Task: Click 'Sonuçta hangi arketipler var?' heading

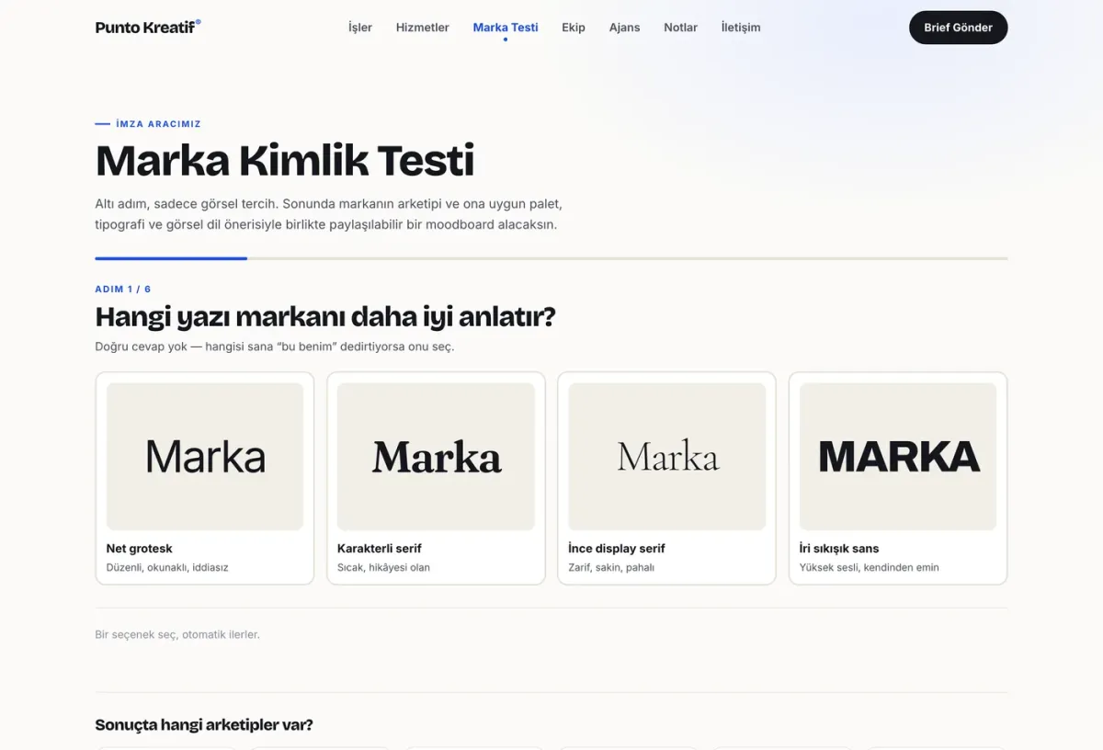Action: pos(204,725)
